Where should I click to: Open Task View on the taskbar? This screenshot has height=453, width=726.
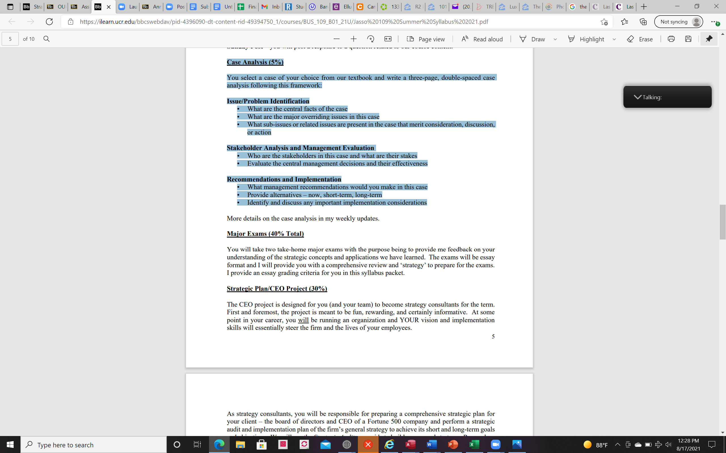click(197, 445)
